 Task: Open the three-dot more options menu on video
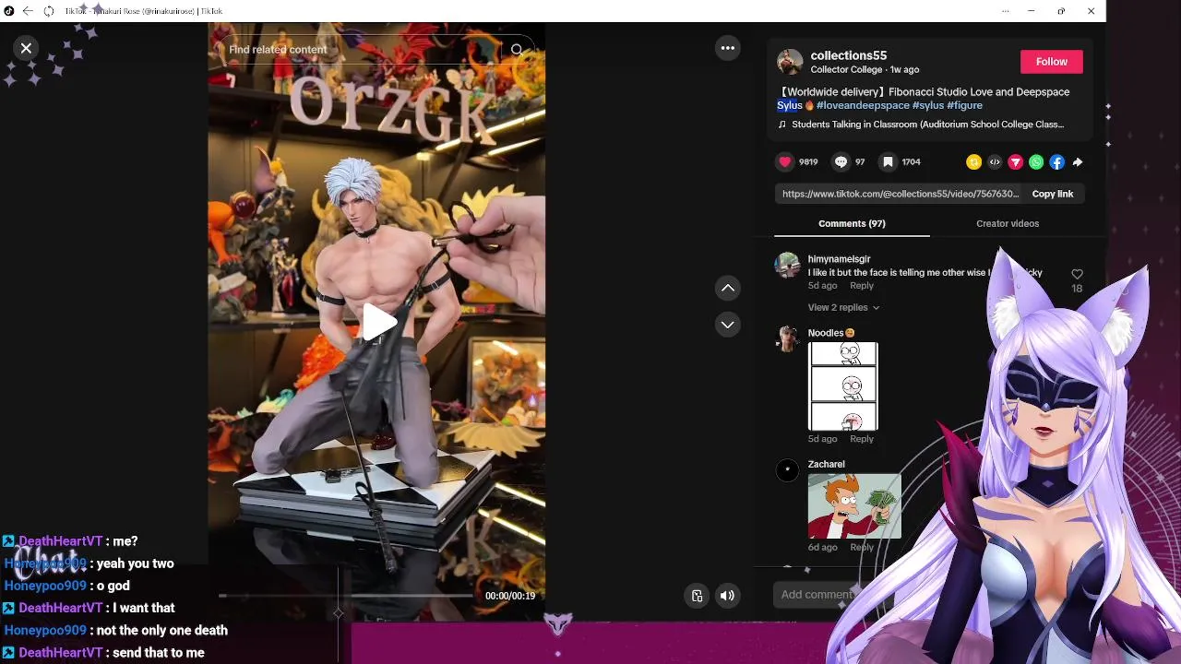click(x=728, y=48)
